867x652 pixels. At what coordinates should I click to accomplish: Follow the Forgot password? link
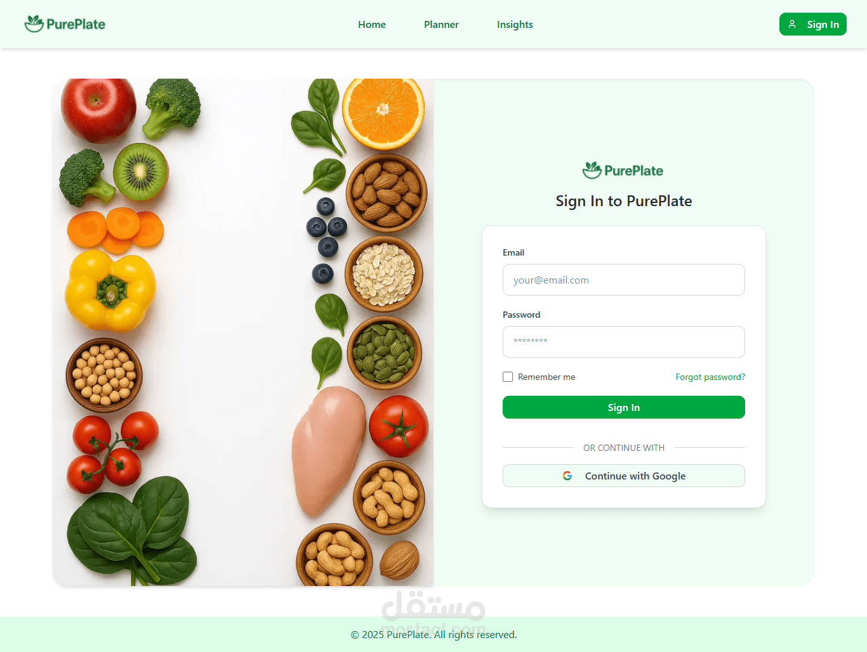click(x=710, y=377)
